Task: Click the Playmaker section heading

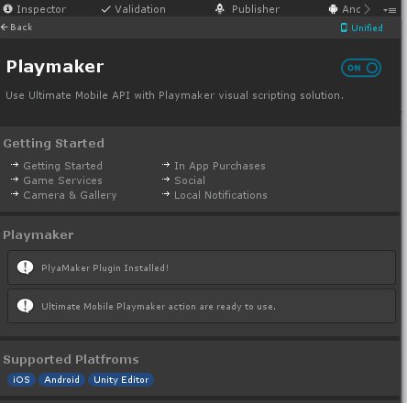Action: (38, 235)
